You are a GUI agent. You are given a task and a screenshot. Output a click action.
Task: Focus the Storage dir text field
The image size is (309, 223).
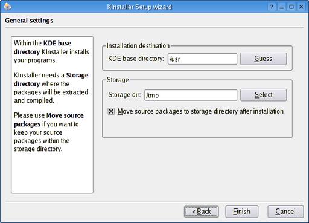191,95
